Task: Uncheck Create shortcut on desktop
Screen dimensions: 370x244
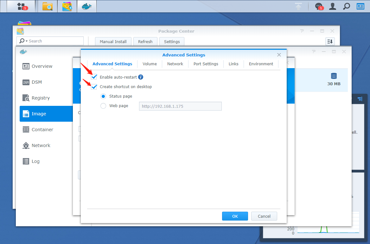Action: 94,87
